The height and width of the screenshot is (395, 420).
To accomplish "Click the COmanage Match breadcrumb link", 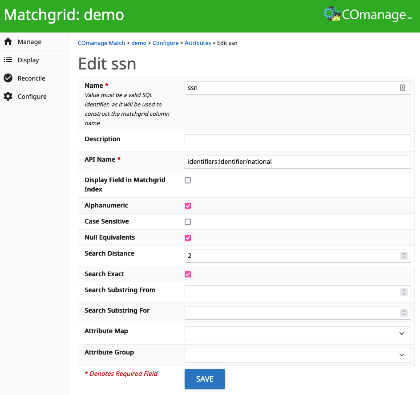I will [x=101, y=43].
